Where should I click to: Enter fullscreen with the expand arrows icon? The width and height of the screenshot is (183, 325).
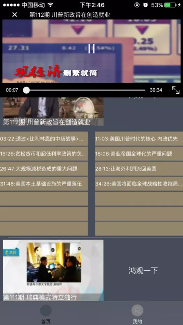coord(176,90)
